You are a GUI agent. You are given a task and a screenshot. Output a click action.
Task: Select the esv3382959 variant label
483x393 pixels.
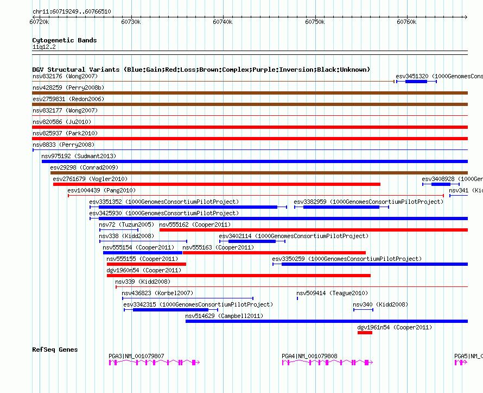click(x=368, y=202)
